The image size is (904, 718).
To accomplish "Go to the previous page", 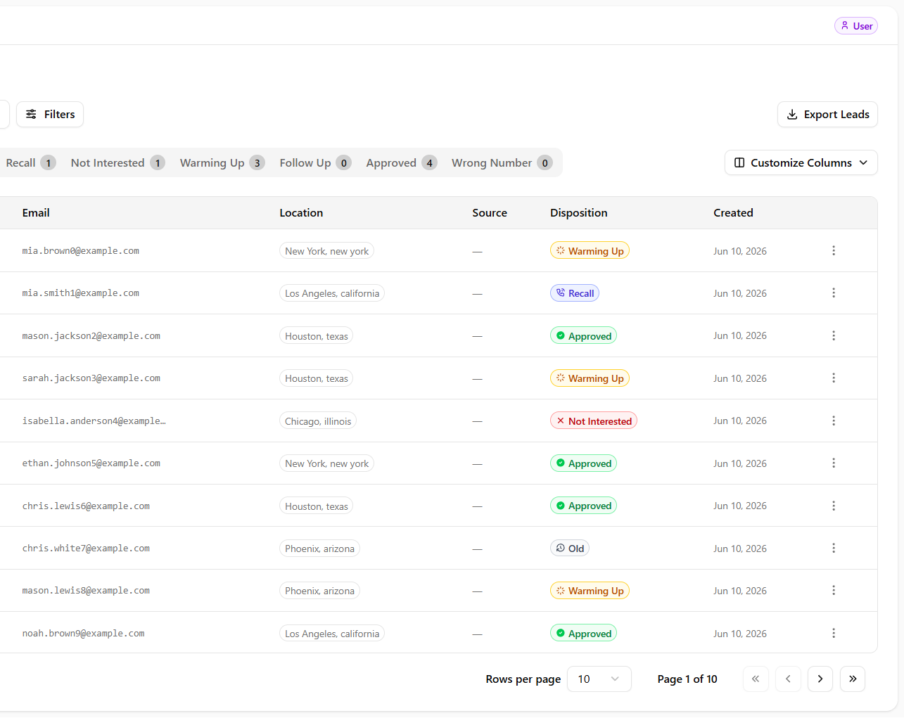I will click(x=788, y=679).
